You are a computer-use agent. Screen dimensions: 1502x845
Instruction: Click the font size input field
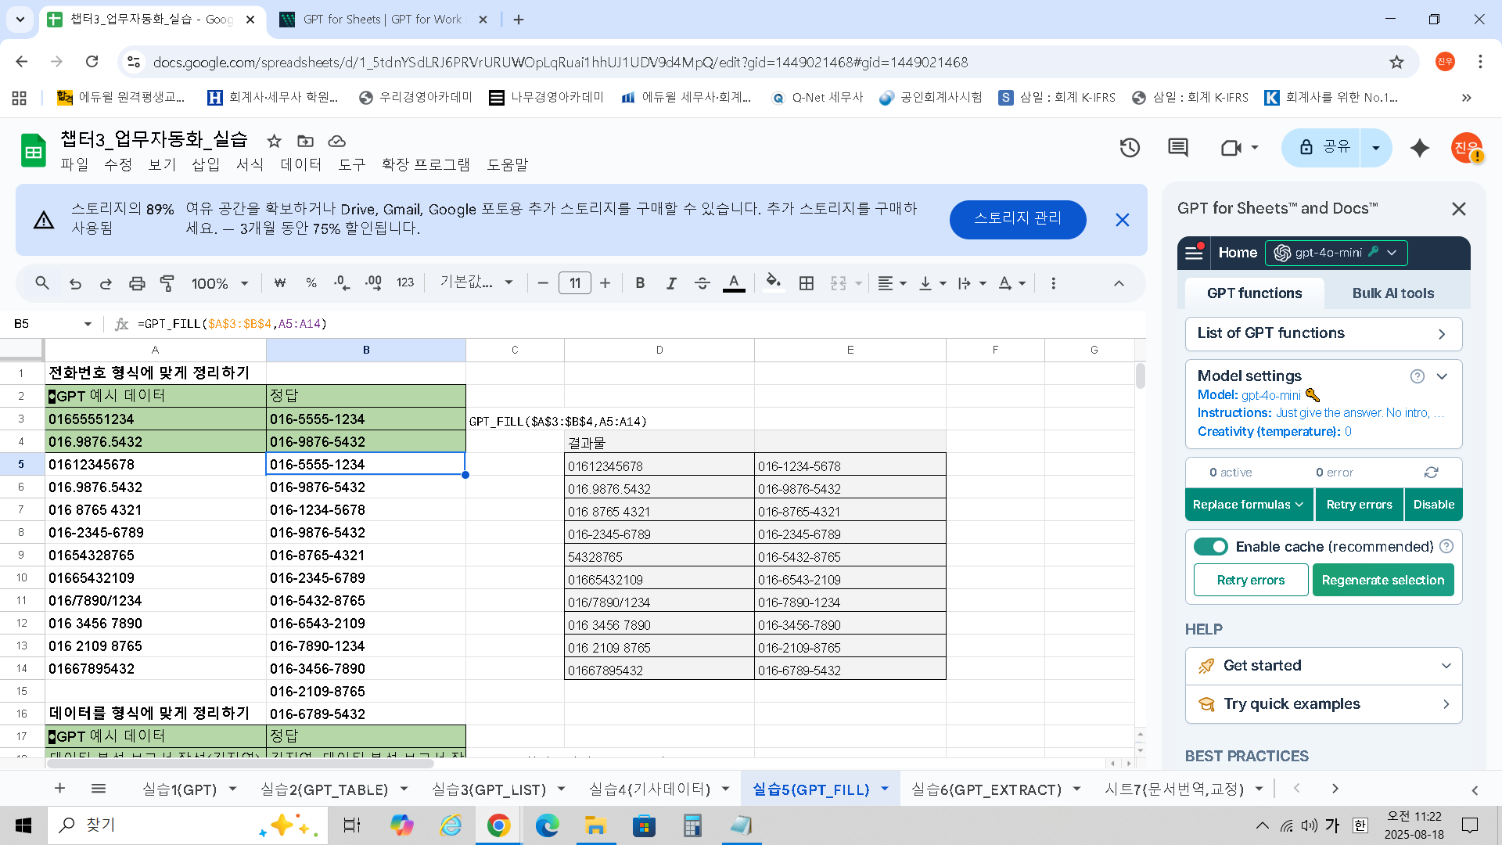tap(575, 283)
